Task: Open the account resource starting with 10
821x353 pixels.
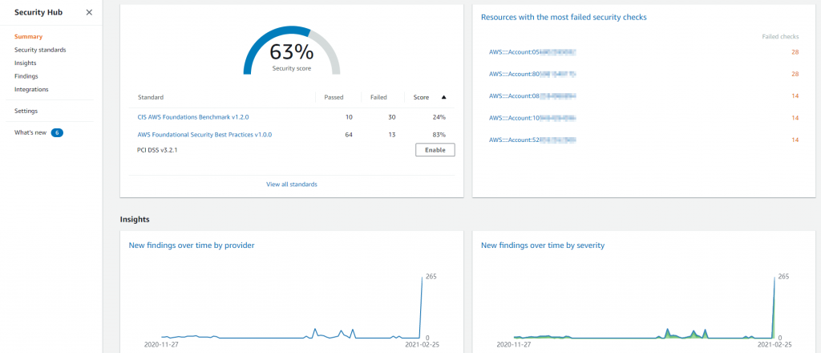Action: [x=532, y=118]
